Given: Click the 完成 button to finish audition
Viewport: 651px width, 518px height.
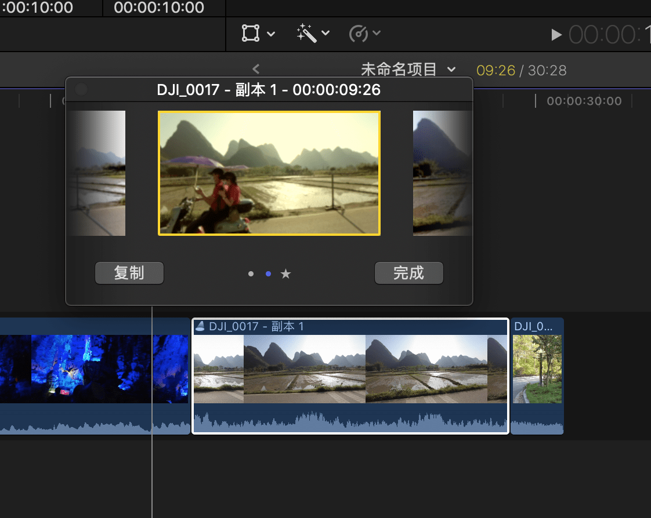Looking at the screenshot, I should tap(408, 273).
